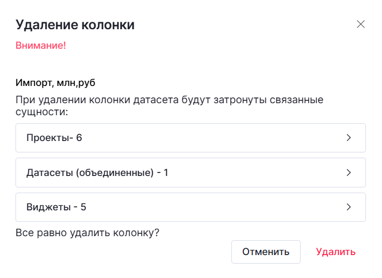Screen dimensions: 382x278
Task: Click the chevron arrow beside Датасеты (объединенные)
Action: tap(349, 173)
